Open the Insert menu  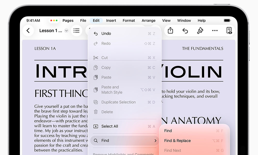[111, 20]
